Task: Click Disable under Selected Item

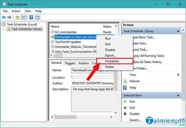Action: (x=135, y=114)
